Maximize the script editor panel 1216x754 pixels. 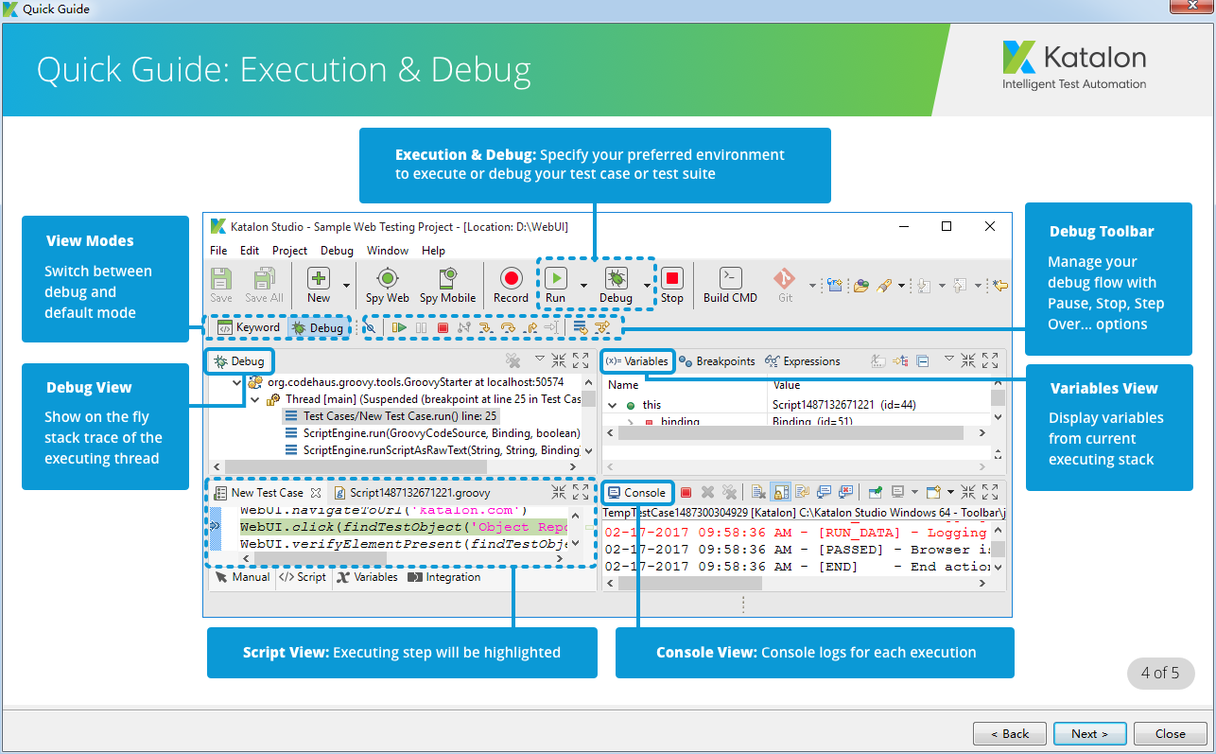click(581, 492)
